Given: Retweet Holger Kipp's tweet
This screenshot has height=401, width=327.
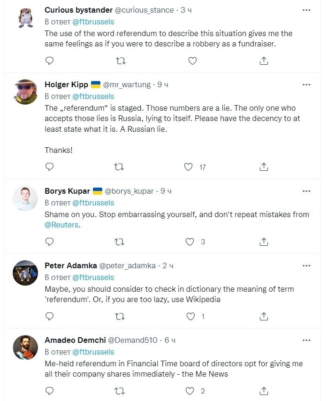Looking at the screenshot, I should (x=120, y=166).
